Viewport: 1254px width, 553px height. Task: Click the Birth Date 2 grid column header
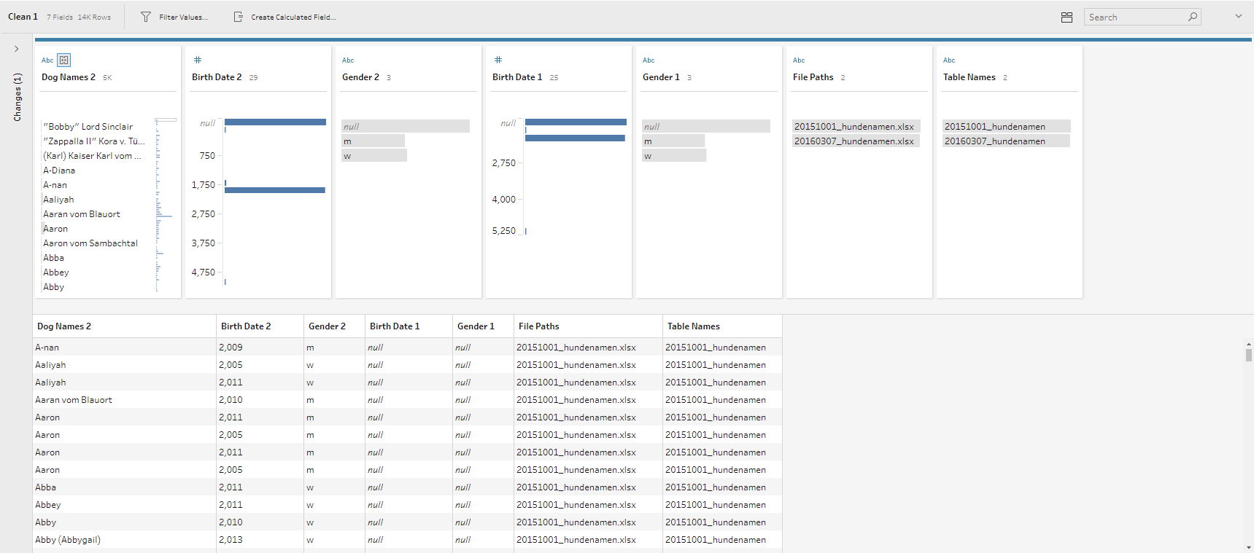pyautogui.click(x=260, y=326)
